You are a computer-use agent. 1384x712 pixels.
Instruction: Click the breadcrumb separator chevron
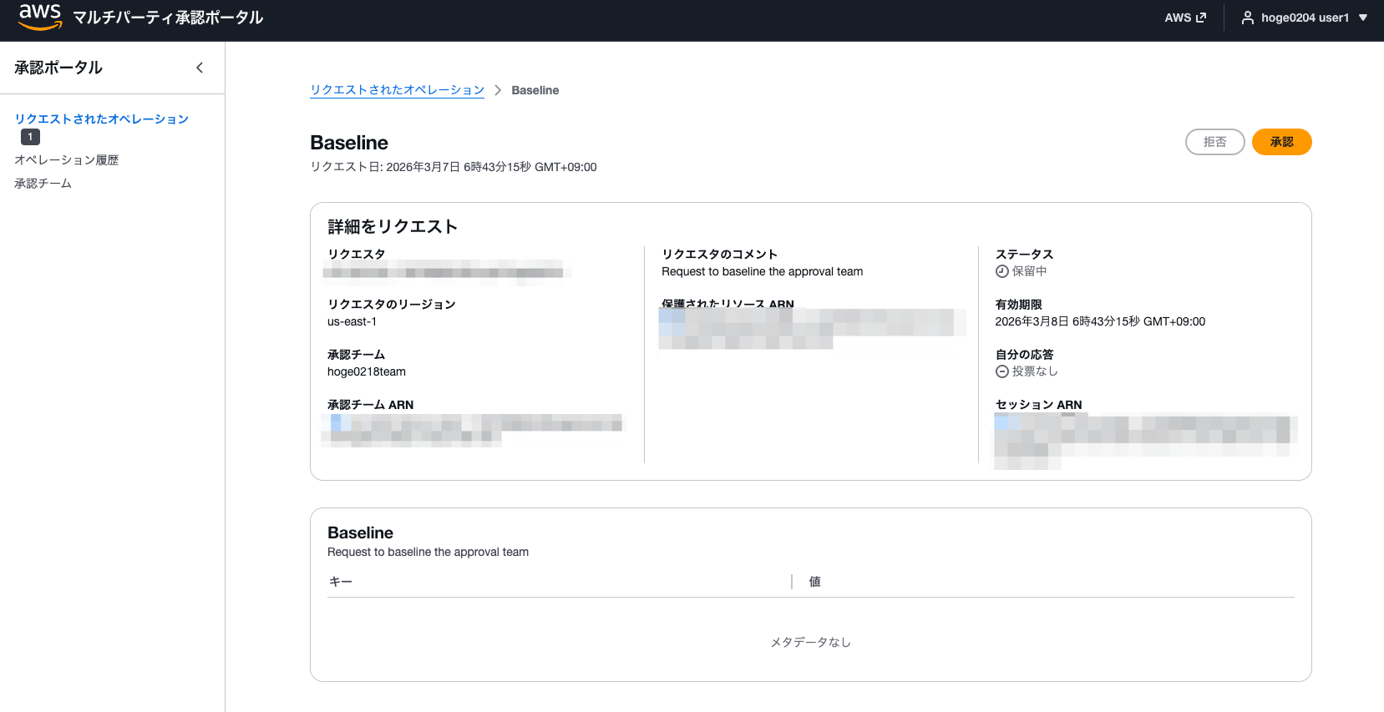[x=498, y=90]
